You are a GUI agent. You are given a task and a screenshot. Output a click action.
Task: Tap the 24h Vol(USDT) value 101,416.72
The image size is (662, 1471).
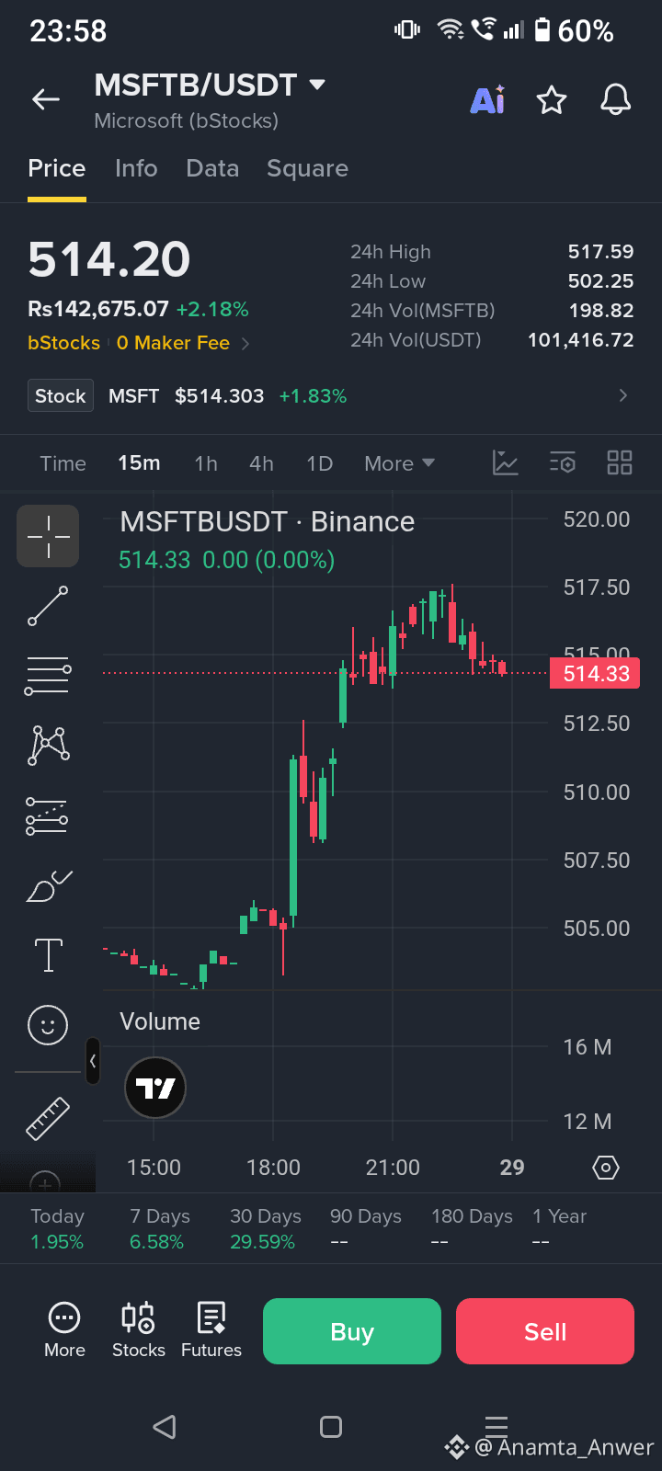(581, 340)
